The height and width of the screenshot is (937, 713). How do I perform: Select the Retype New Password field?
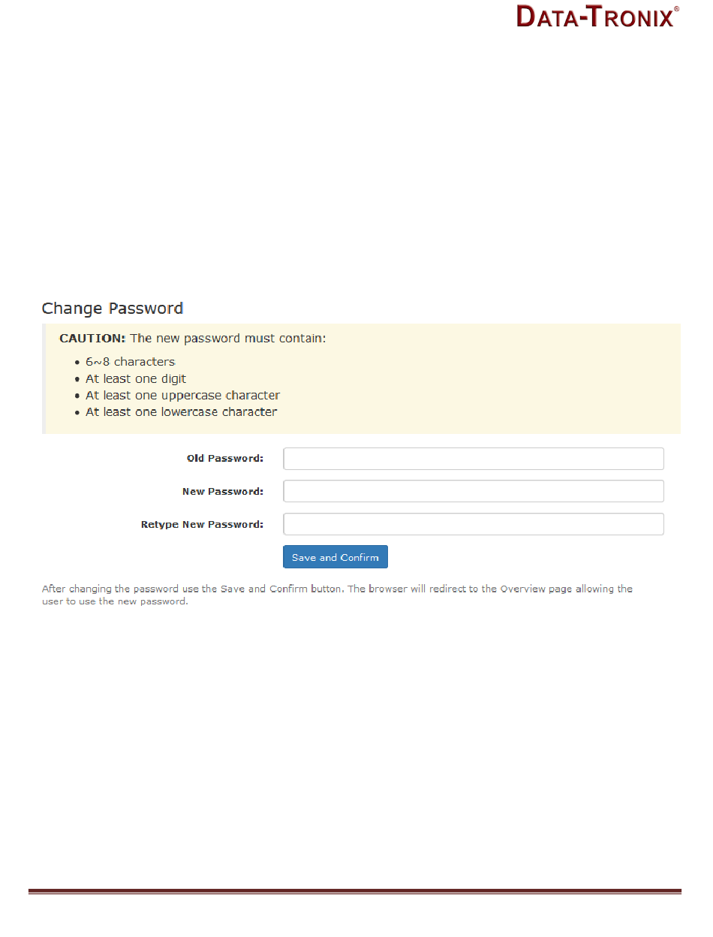click(473, 524)
